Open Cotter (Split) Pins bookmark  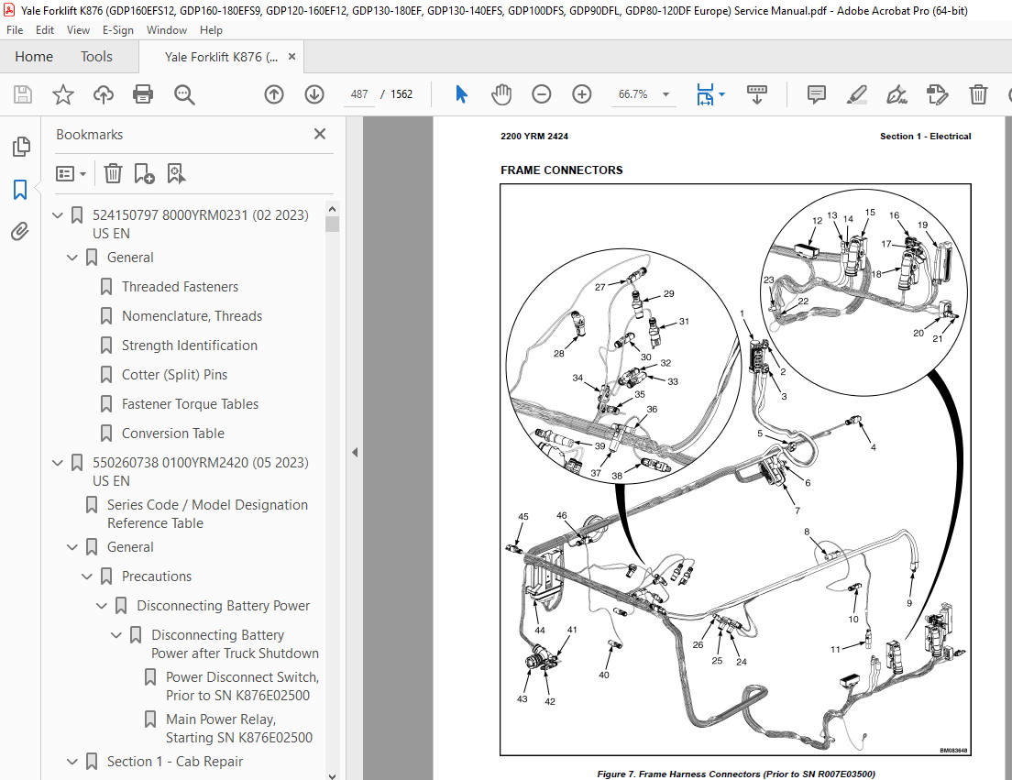click(x=174, y=375)
